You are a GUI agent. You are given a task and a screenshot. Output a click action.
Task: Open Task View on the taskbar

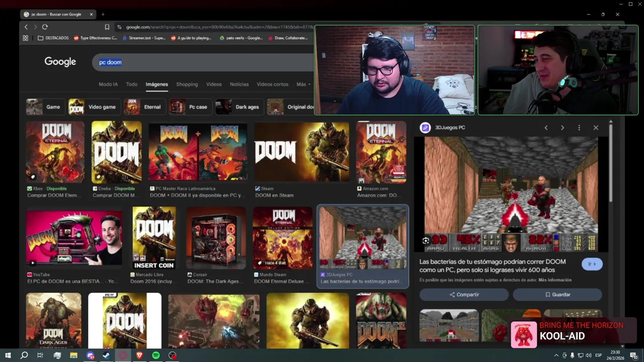(x=40, y=355)
